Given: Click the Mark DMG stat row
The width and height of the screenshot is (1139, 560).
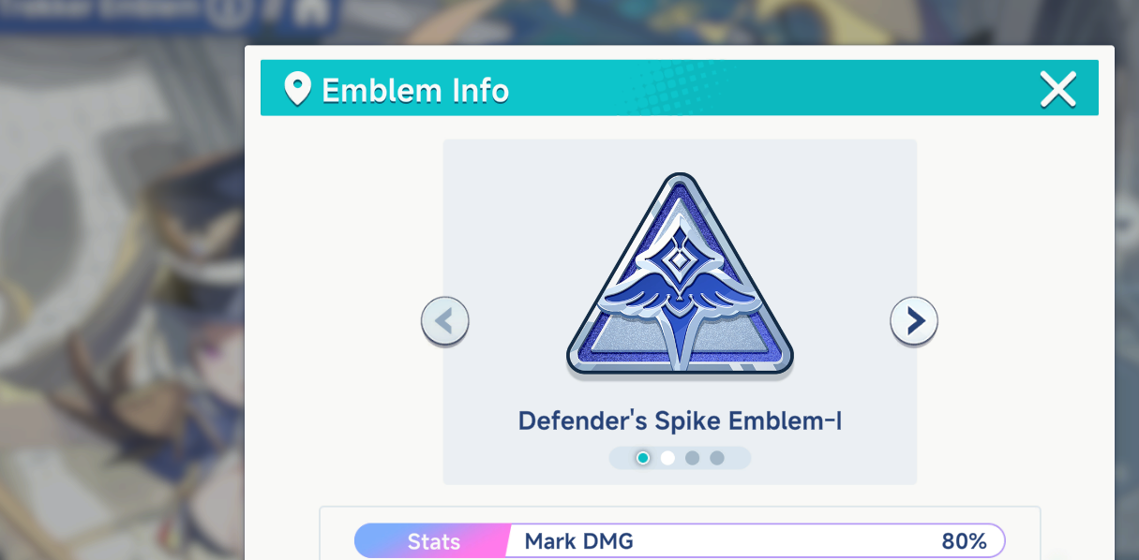Looking at the screenshot, I should click(x=680, y=541).
